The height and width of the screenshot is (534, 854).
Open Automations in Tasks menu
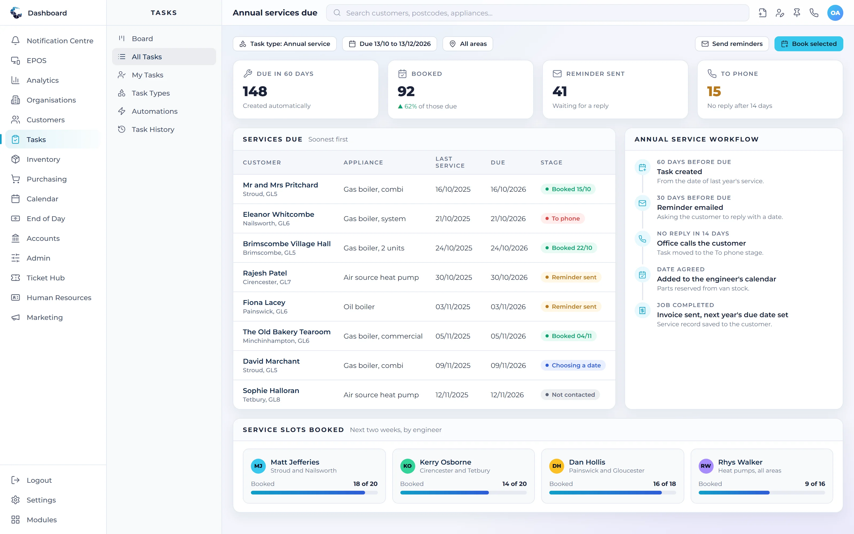click(x=164, y=111)
